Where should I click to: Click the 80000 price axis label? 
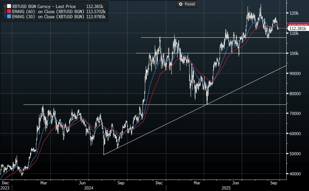pyautogui.click(x=295, y=94)
